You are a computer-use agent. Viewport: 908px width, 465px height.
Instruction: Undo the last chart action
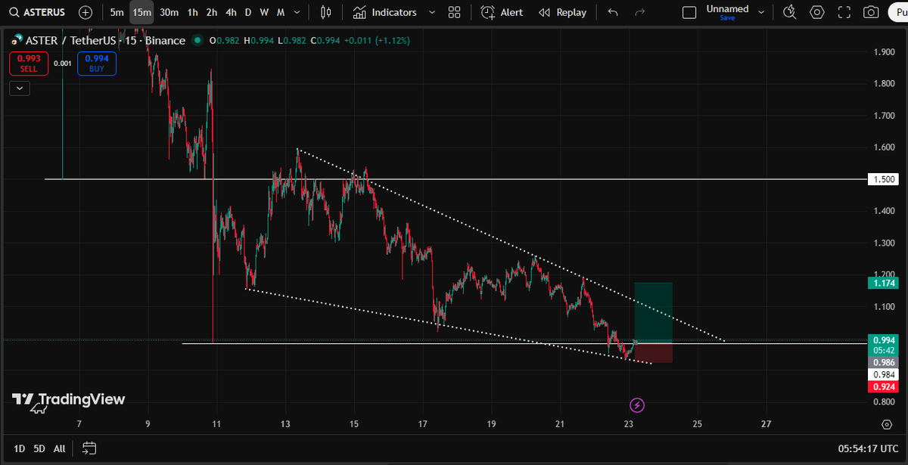click(x=613, y=13)
